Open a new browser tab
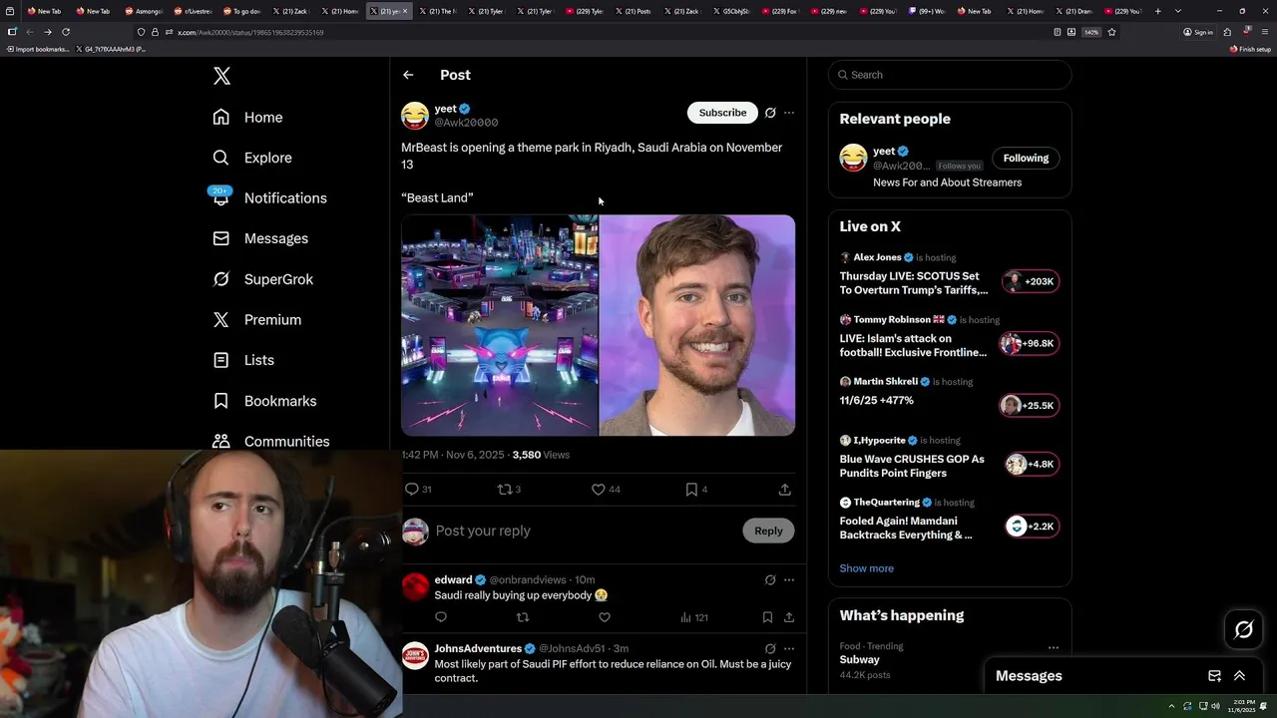The image size is (1277, 718). tap(1157, 11)
